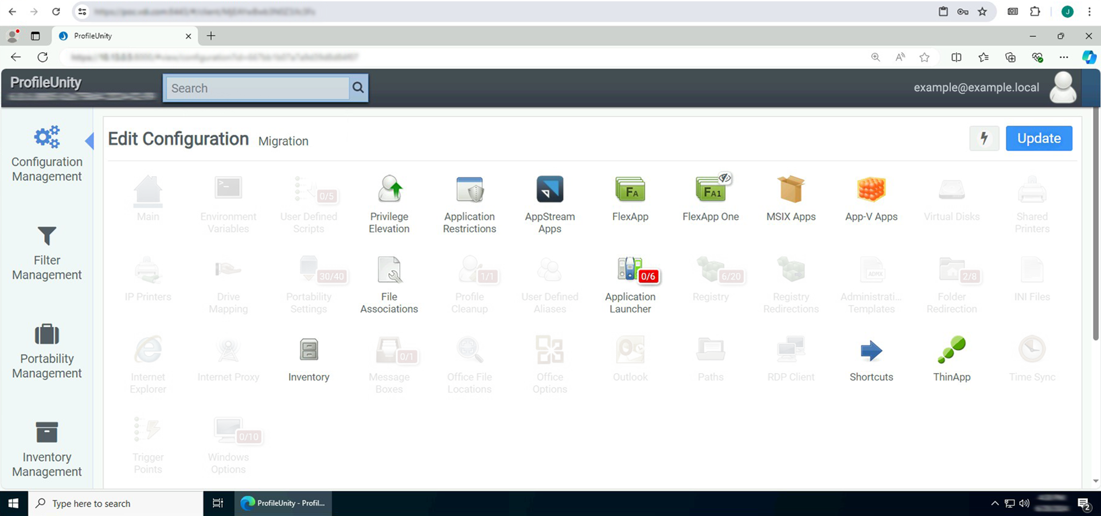
Task: Open Portability Settings module
Action: 309,285
